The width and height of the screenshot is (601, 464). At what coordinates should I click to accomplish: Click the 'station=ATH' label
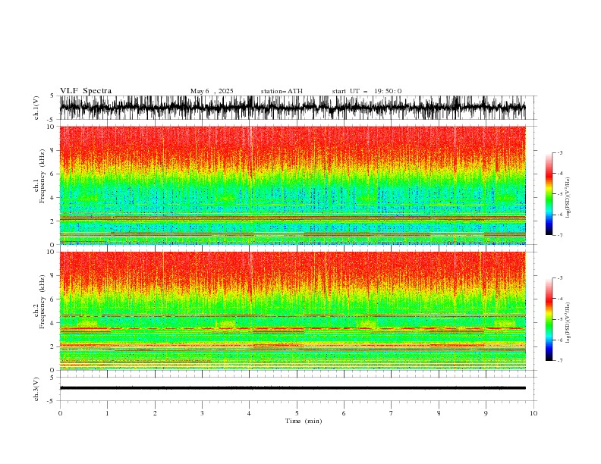[x=282, y=91]
